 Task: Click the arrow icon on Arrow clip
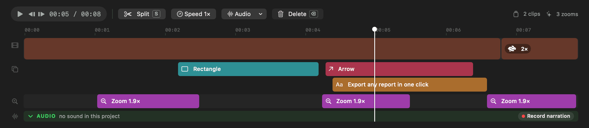pyautogui.click(x=331, y=69)
